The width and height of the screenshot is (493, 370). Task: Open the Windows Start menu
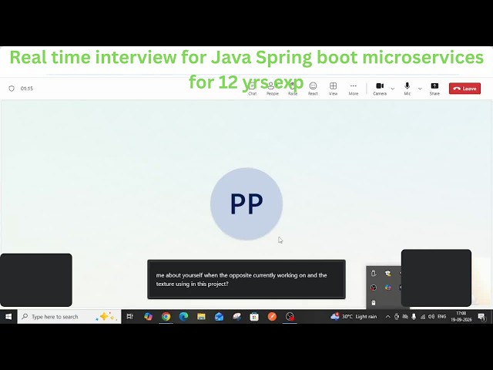(x=8, y=317)
